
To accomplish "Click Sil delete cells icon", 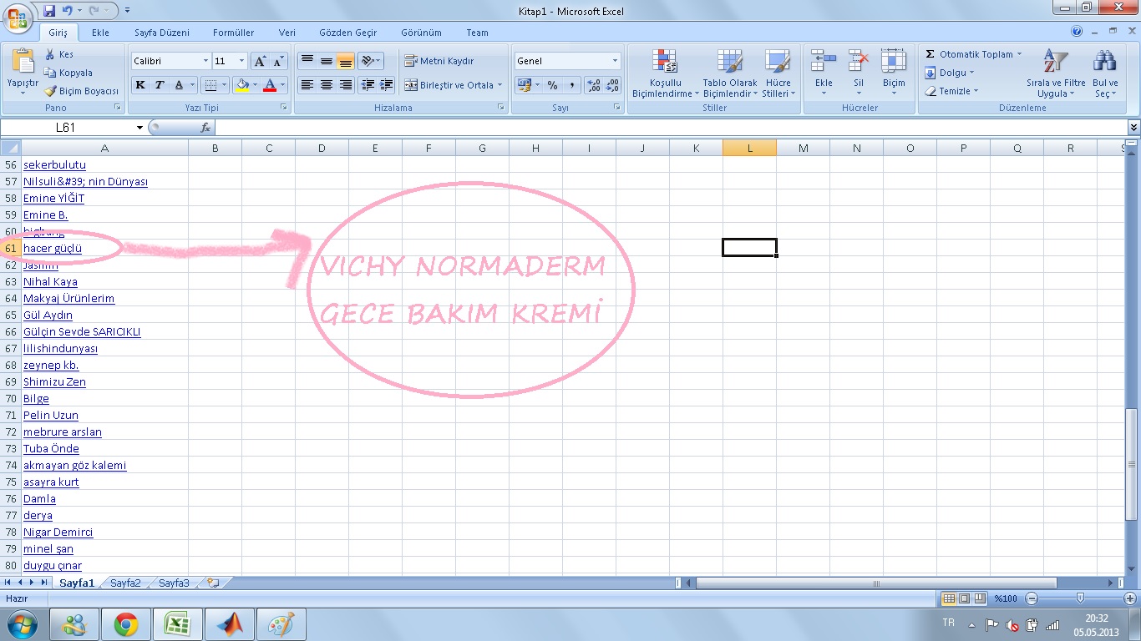I will 859,62.
